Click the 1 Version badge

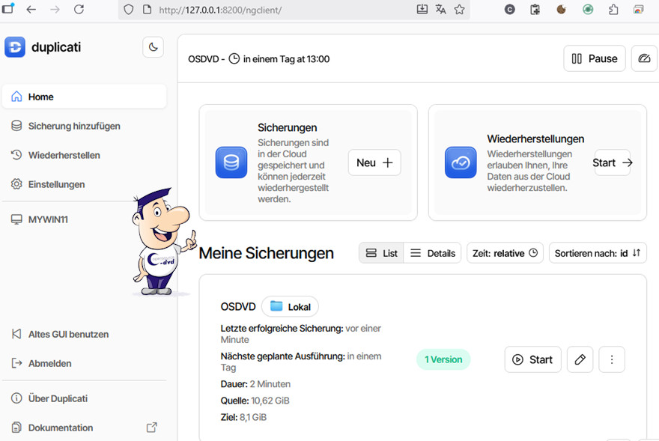(x=443, y=359)
